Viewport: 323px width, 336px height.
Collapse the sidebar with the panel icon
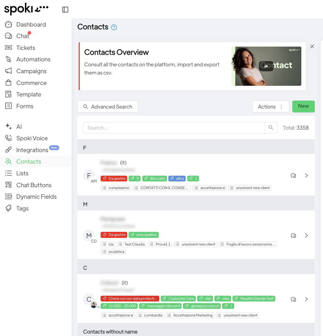(x=65, y=10)
